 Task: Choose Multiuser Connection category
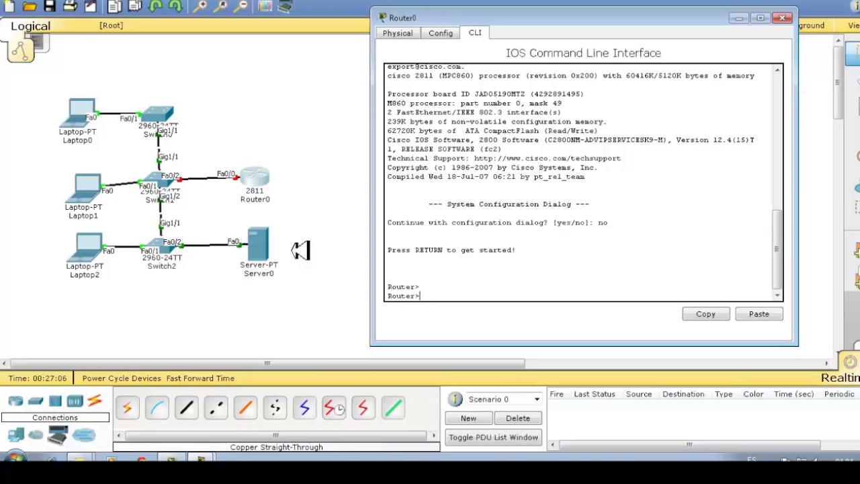tap(84, 436)
